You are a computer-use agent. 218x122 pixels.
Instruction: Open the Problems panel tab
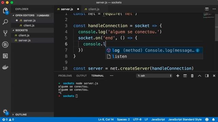pos(65,76)
